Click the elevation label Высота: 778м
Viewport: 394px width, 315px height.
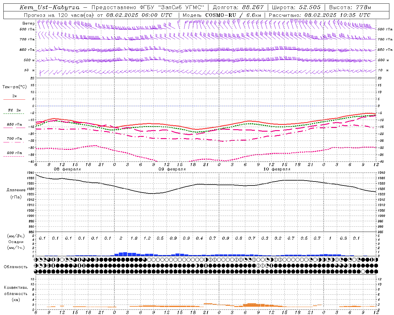tap(350, 7)
